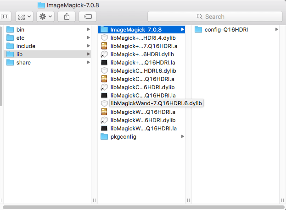Image resolution: width=286 pixels, height=210 pixels.
Task: Click the Share toolbar button
Action: (67, 16)
